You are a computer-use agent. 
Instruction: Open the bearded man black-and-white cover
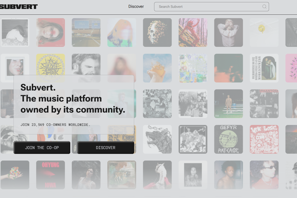[86, 64]
